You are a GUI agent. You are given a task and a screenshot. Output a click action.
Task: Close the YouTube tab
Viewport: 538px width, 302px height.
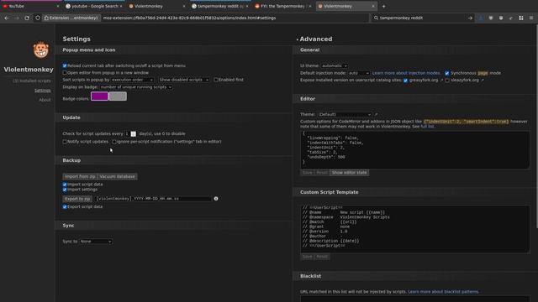point(57,6)
